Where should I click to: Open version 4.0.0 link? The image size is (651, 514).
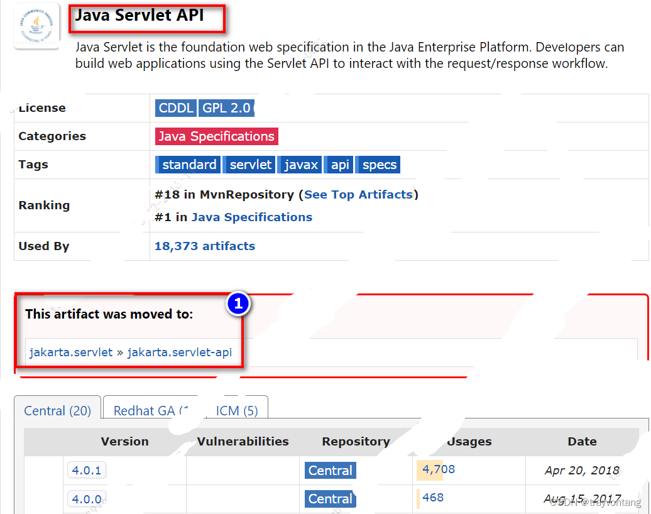coord(86,499)
